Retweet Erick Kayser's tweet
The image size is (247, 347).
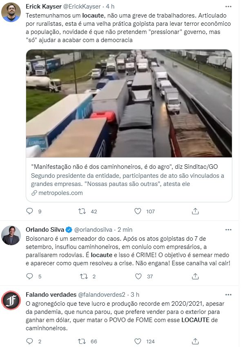[82, 211]
